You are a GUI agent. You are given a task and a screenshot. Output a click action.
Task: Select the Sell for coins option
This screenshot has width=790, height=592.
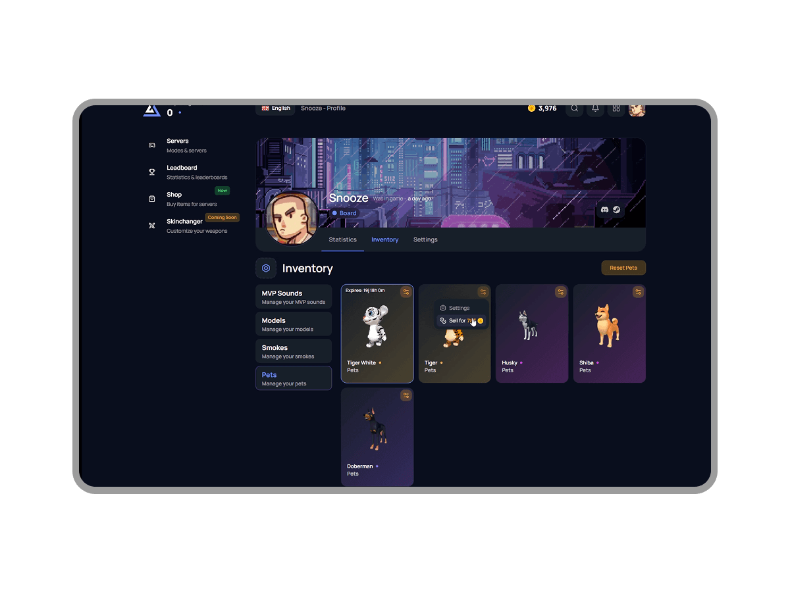[x=461, y=321]
